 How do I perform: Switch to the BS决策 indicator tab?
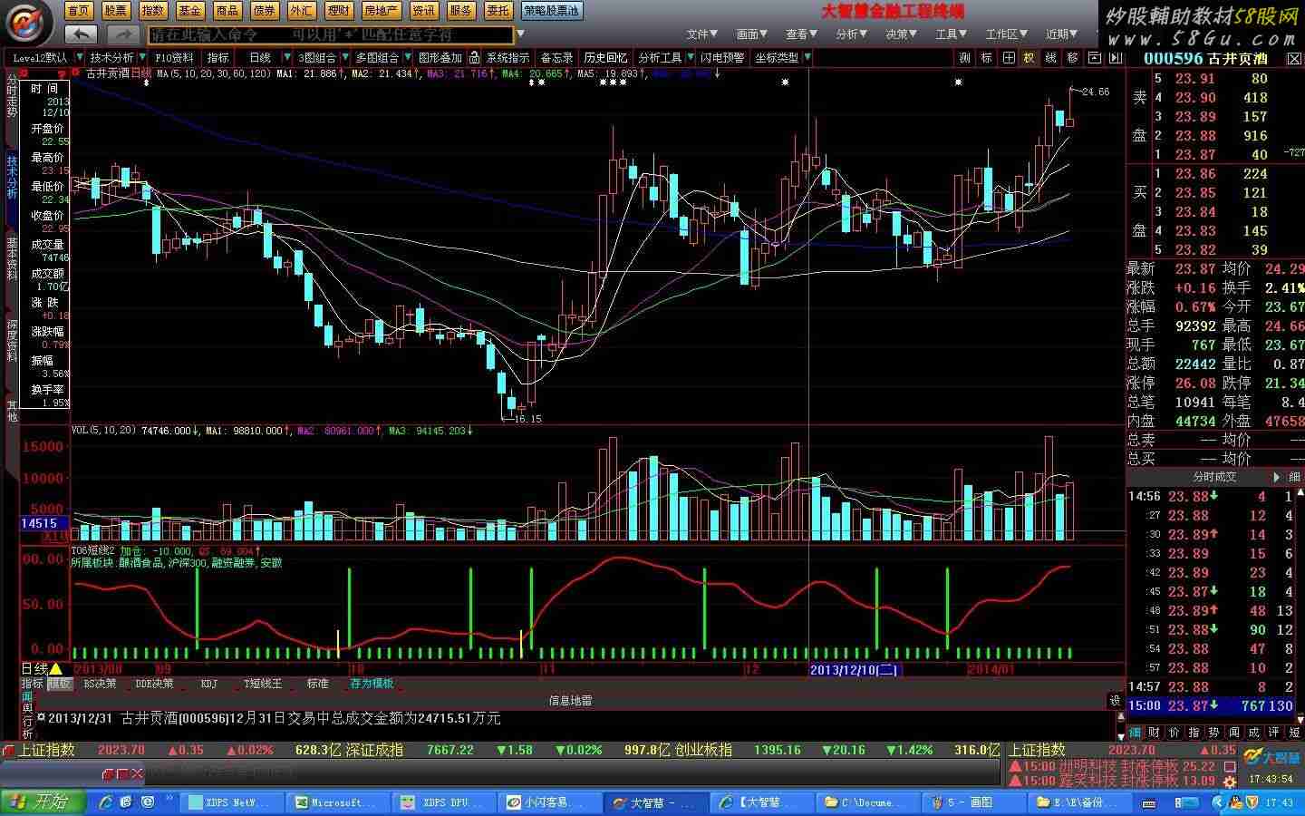[101, 684]
